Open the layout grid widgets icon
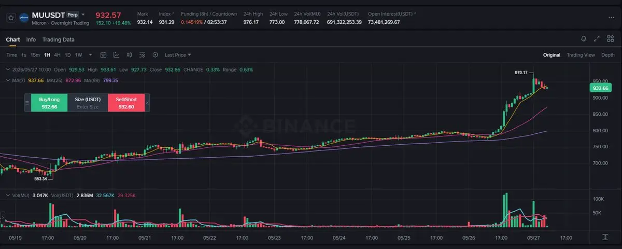 pyautogui.click(x=610, y=39)
